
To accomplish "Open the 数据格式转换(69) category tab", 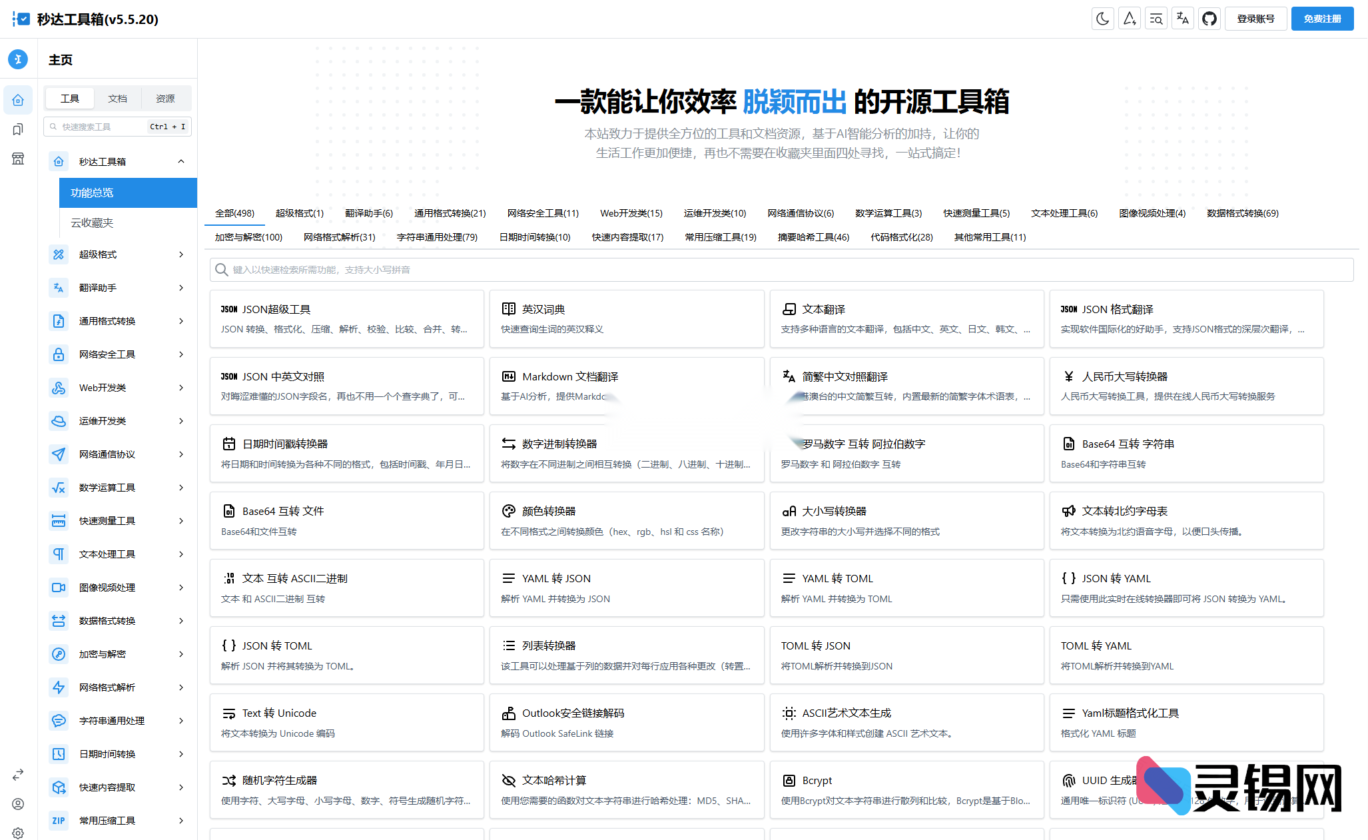I will click(1241, 213).
